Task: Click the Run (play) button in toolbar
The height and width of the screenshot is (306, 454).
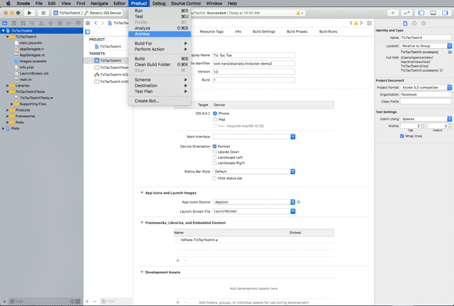Action: (x=29, y=13)
